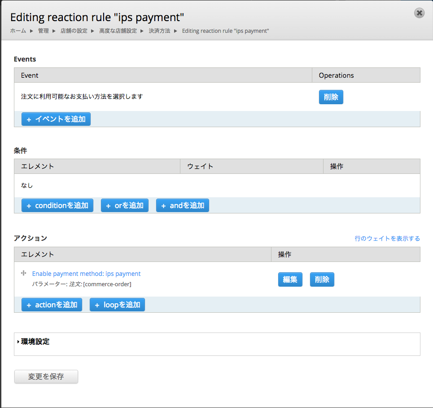Edit the action with 編集 button
Screen dimensions: 433x408
(x=290, y=279)
